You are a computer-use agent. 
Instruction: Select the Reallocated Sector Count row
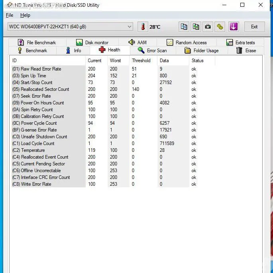coord(45,89)
